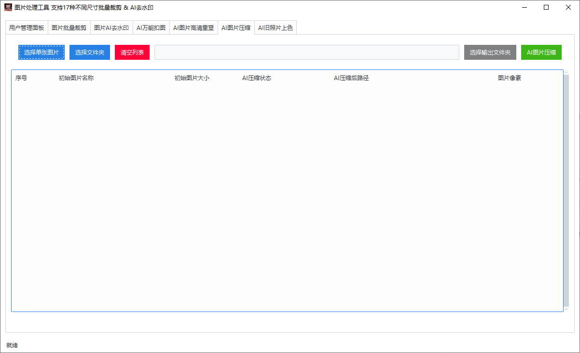
Task: Maximize the 图片处理工具 window
Action: click(x=546, y=7)
